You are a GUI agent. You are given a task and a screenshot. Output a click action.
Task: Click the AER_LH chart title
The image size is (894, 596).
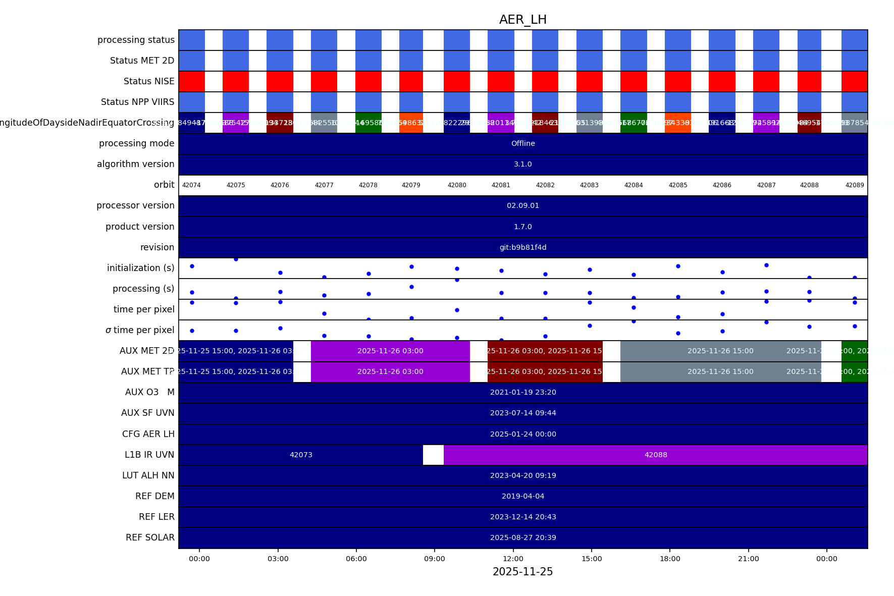coord(522,20)
